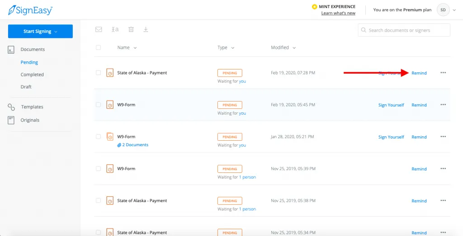Open the more options menu for the Feb 19 State of Alaska row
Viewport: 463px width, 236px height.
(443, 73)
